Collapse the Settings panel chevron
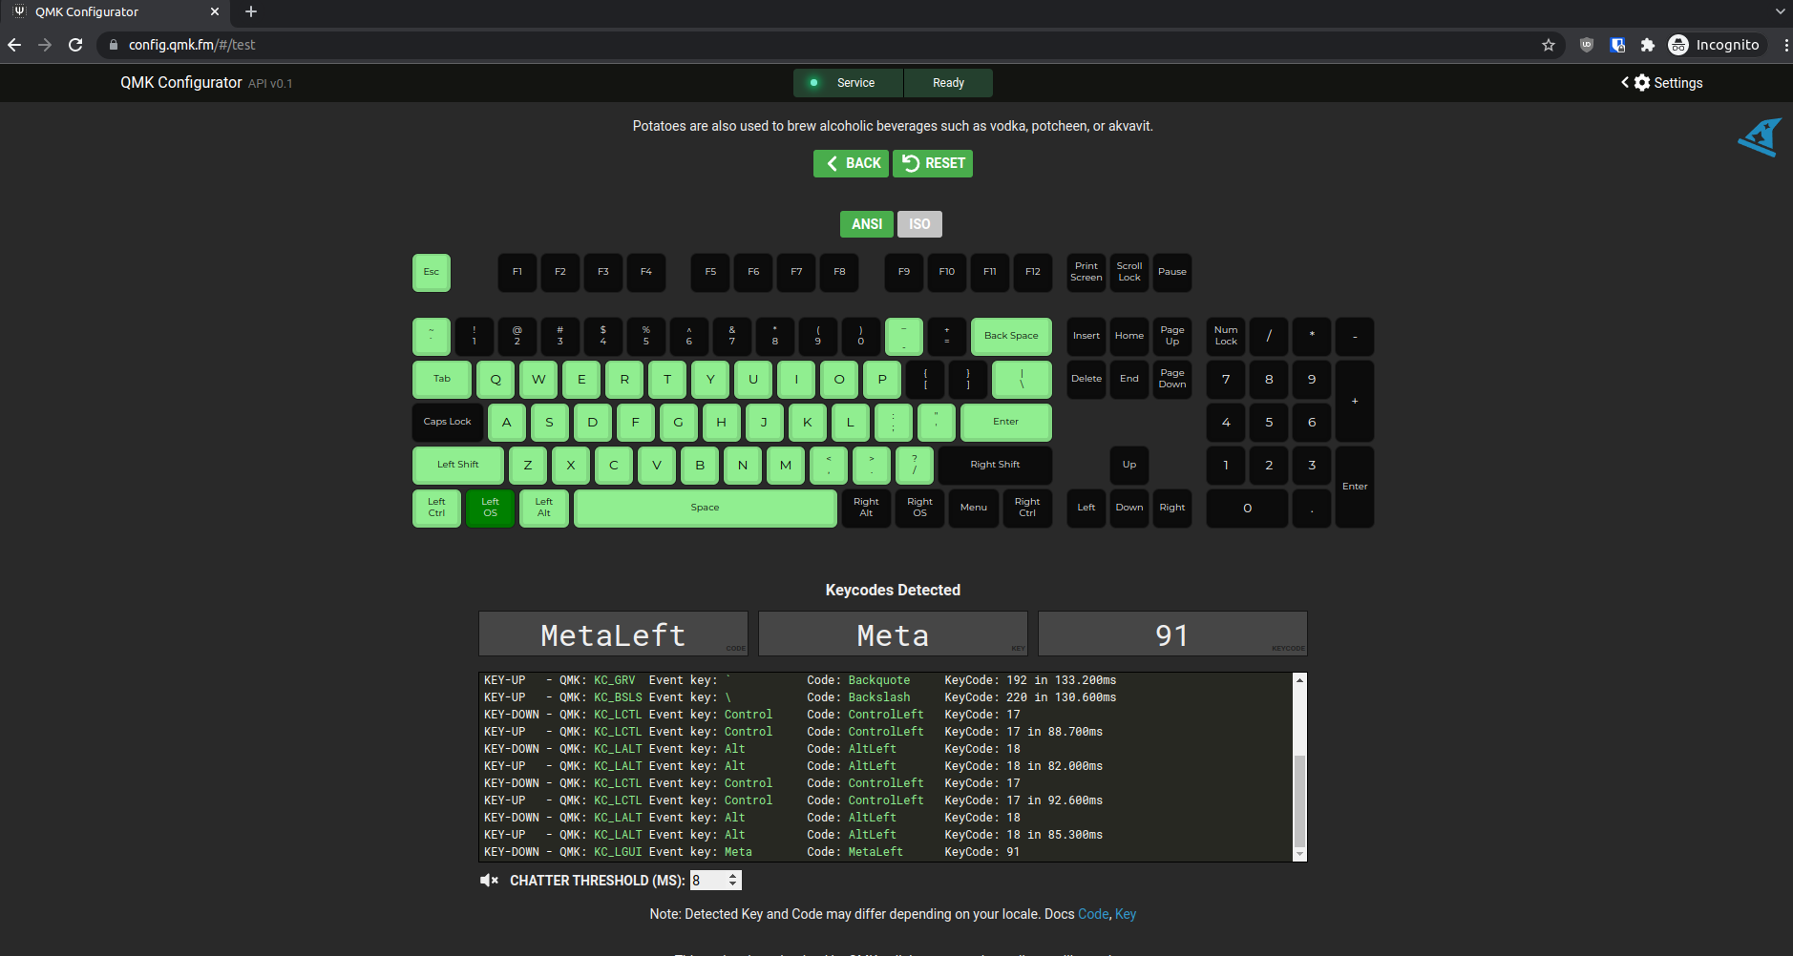This screenshot has width=1793, height=956. coord(1625,83)
